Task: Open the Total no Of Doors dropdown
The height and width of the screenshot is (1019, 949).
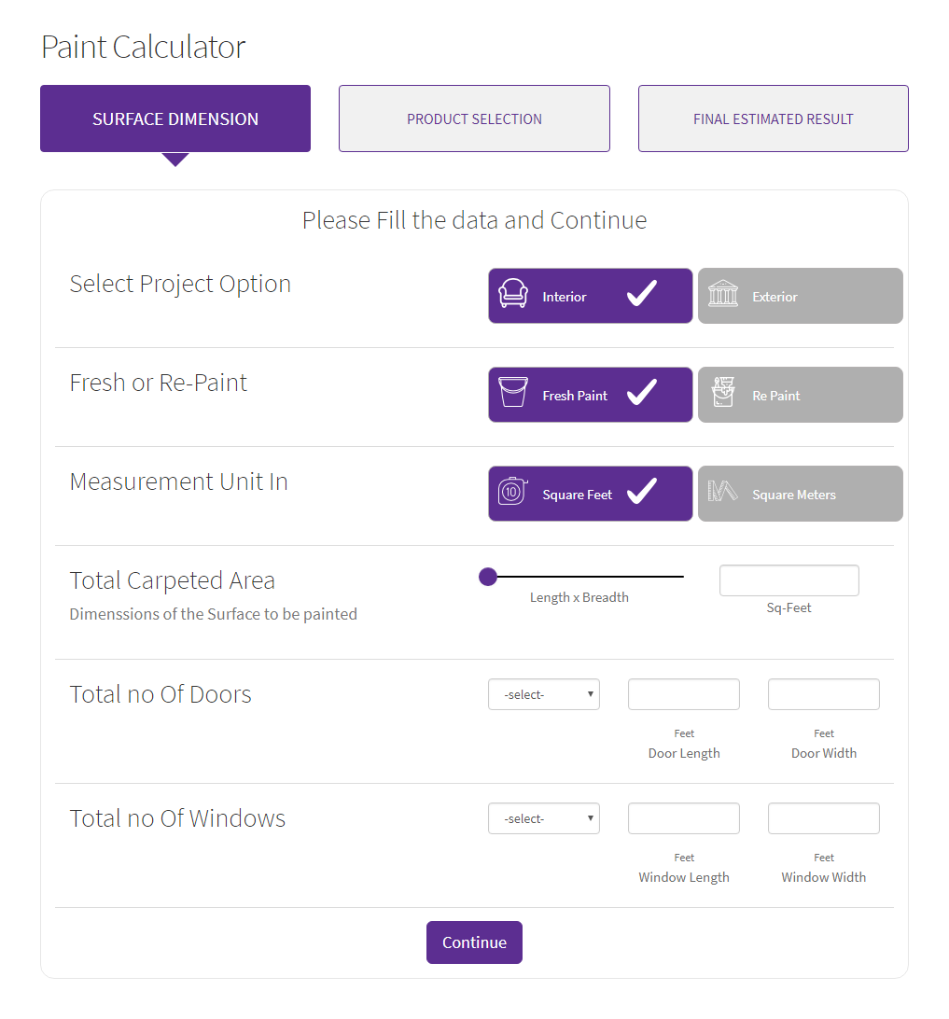Action: [544, 694]
